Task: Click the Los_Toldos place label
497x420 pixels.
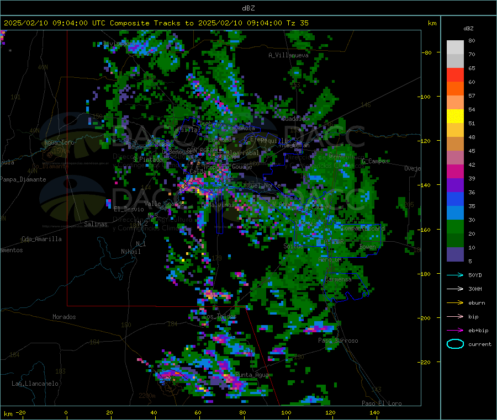Action: click(x=219, y=317)
